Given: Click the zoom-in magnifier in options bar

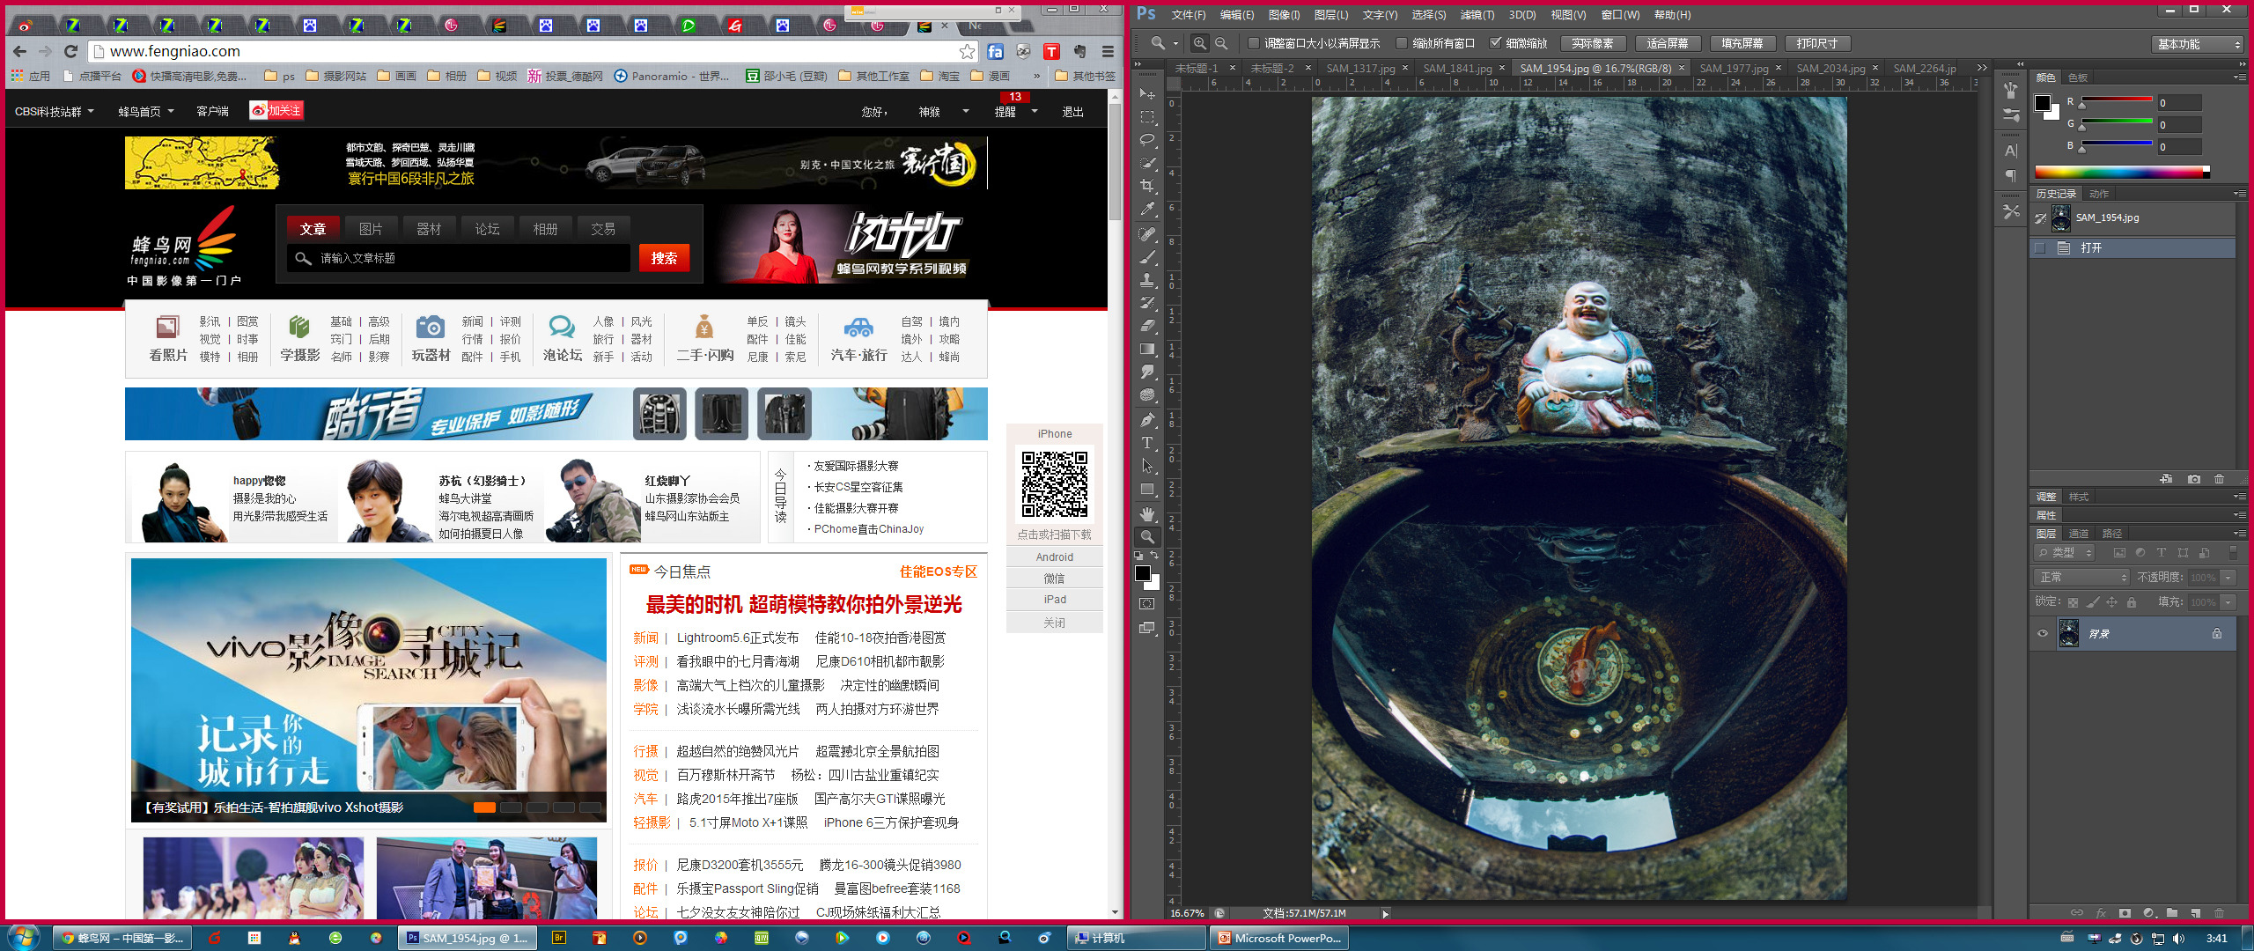Looking at the screenshot, I should pyautogui.click(x=1200, y=43).
